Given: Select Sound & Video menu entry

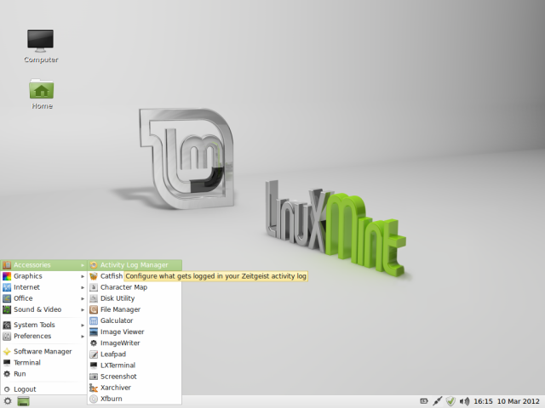Looking at the screenshot, I should [x=43, y=309].
